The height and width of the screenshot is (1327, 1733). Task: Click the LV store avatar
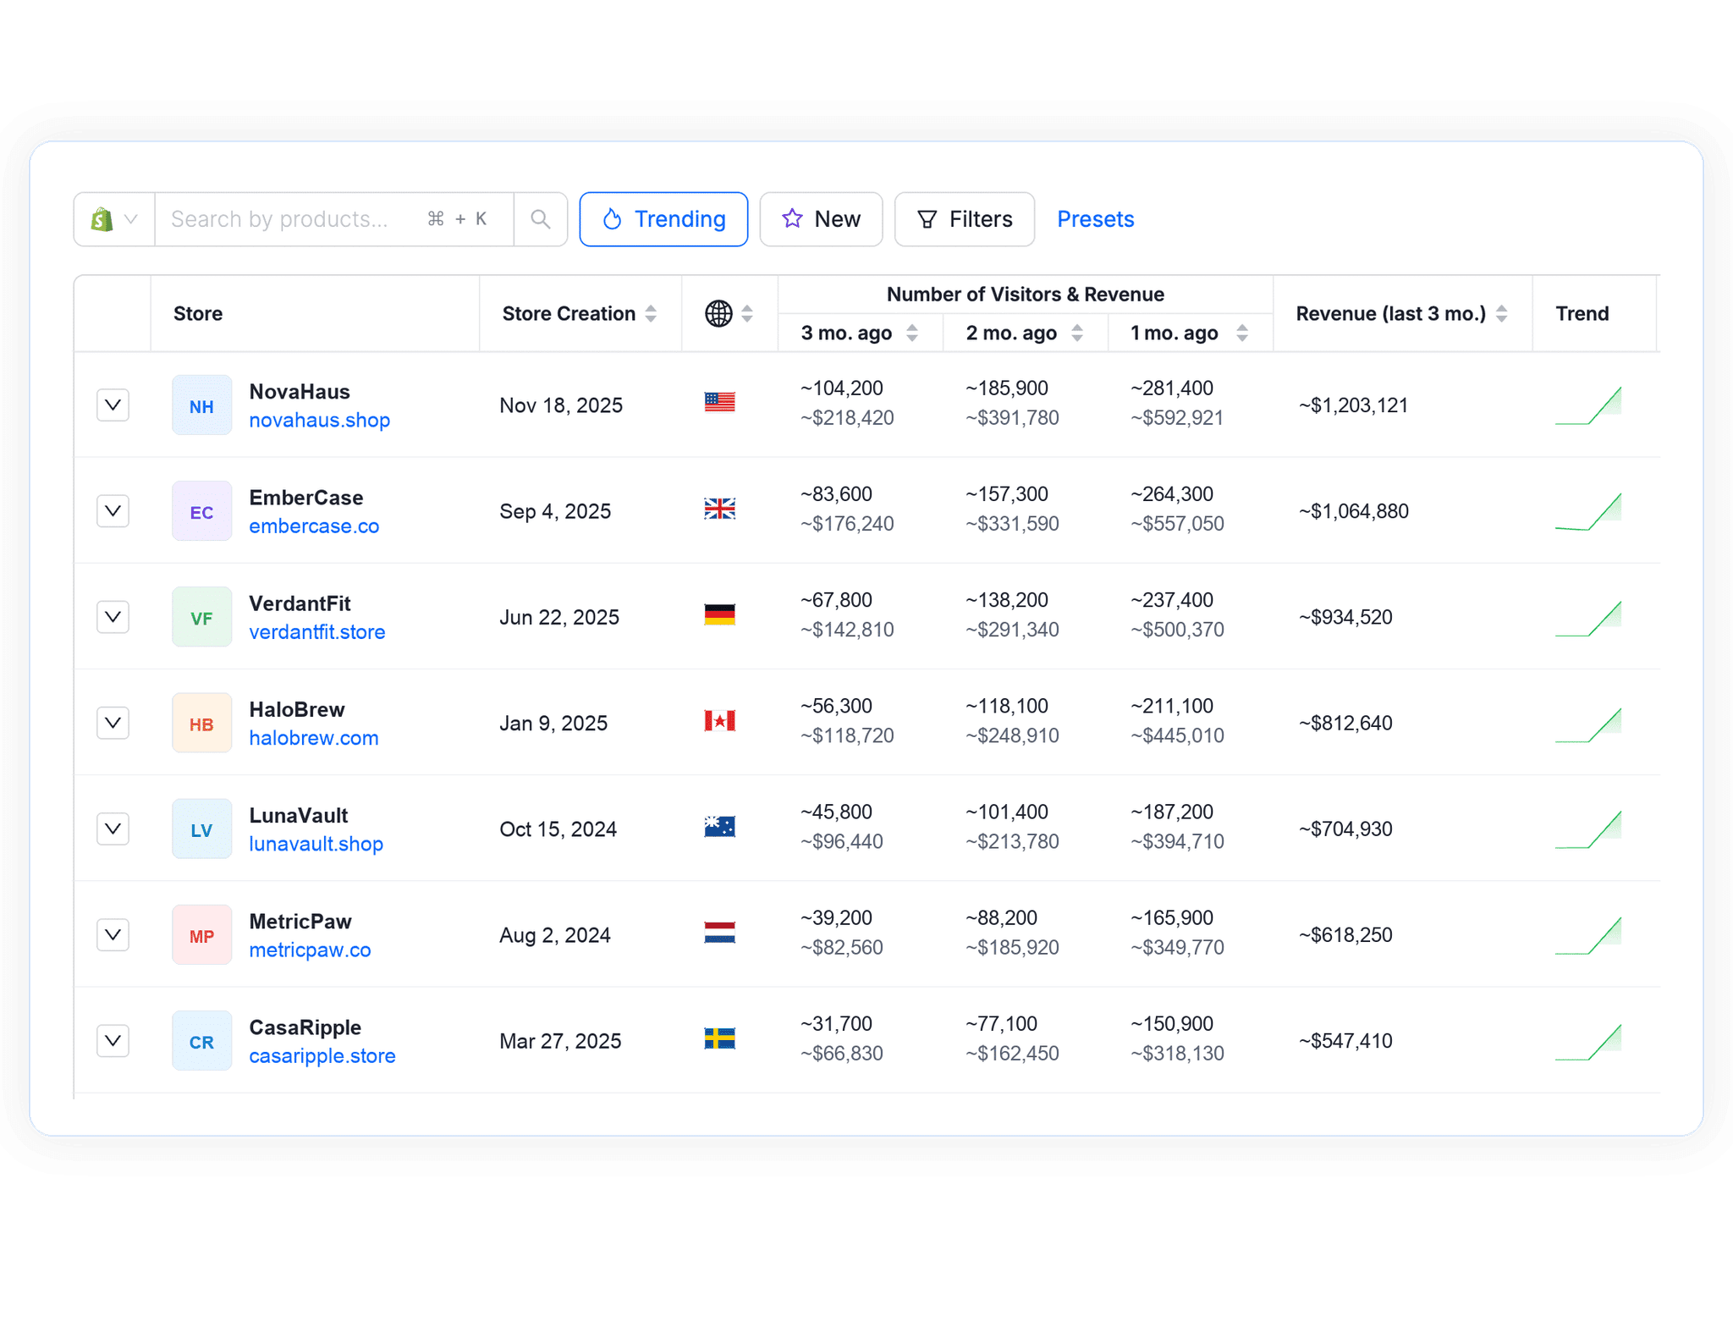[201, 829]
